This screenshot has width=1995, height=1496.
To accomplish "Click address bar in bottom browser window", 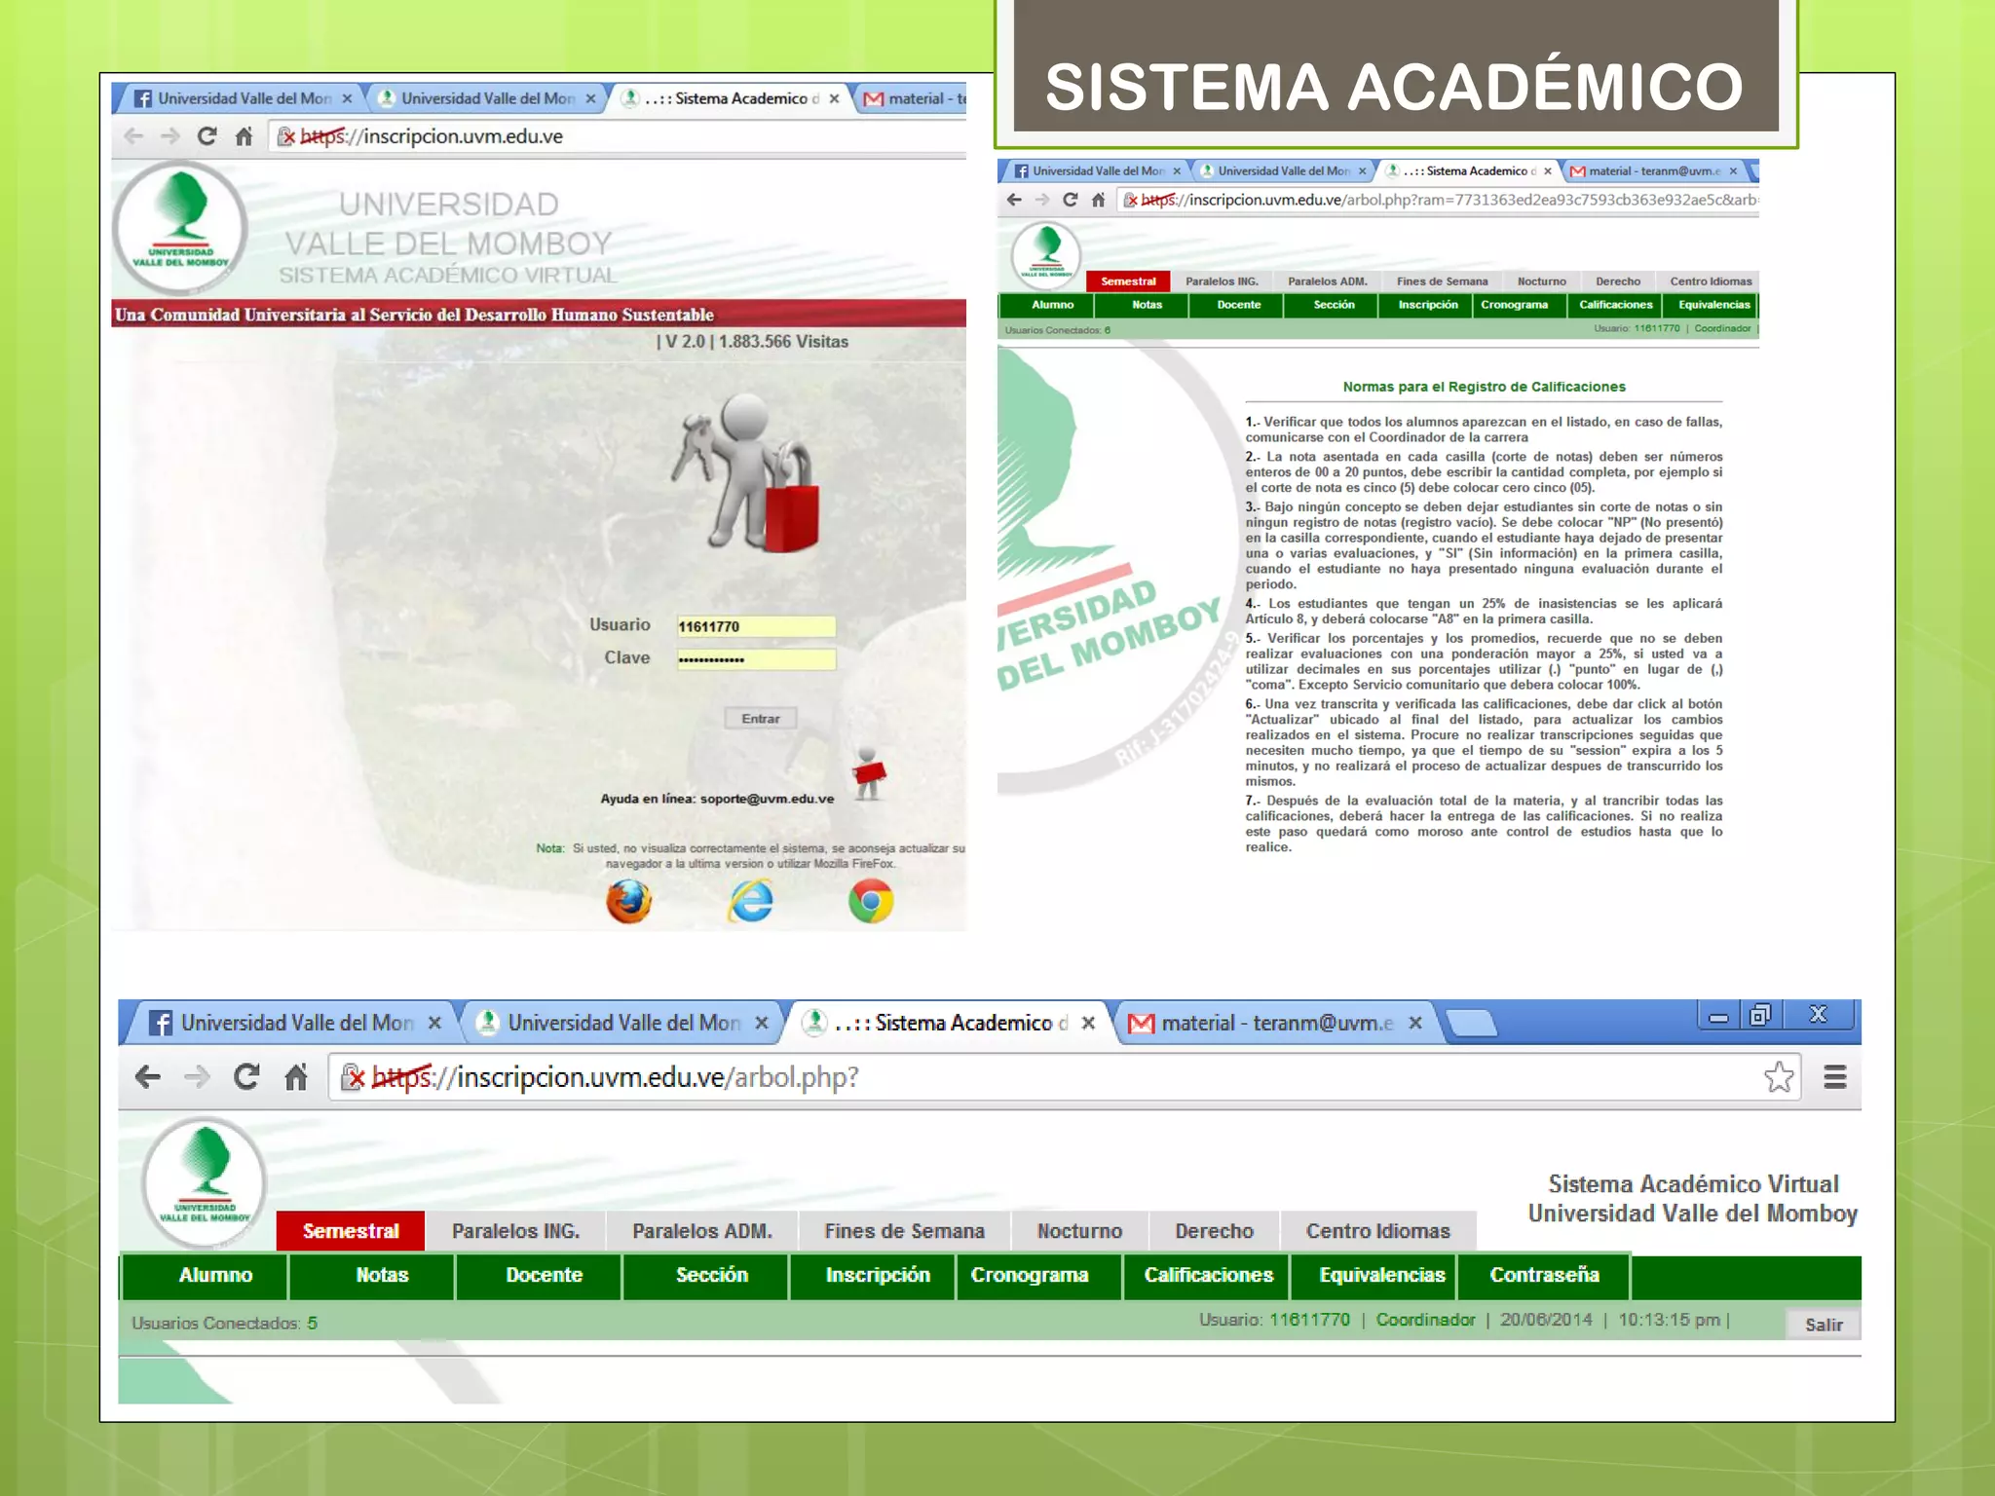I will pyautogui.click(x=1064, y=1077).
